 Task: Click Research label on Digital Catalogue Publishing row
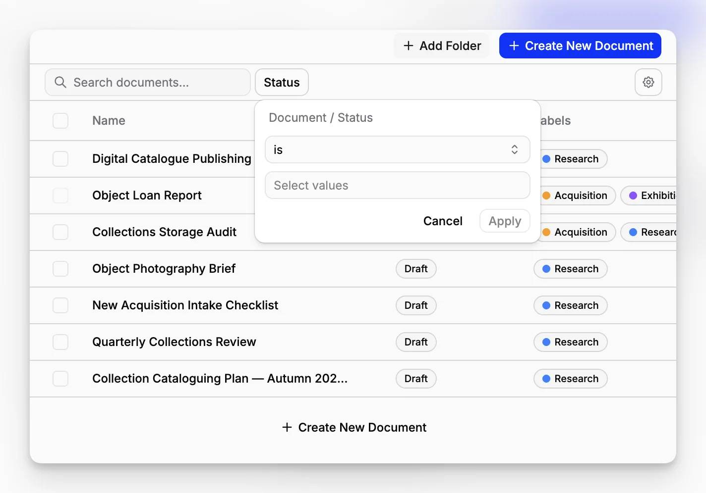[x=574, y=159]
